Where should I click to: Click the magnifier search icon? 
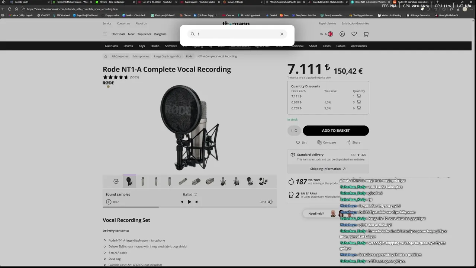pyautogui.click(x=193, y=34)
